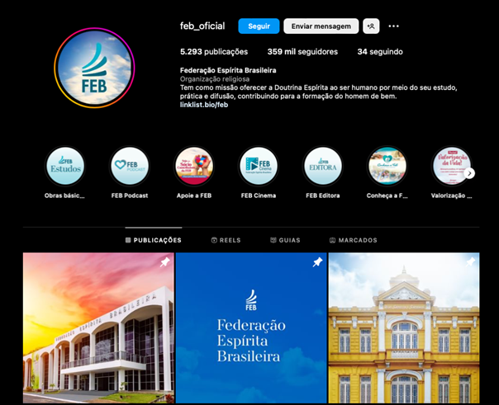Show the 359 mil seguidores list
499x405 pixels.
302,52
